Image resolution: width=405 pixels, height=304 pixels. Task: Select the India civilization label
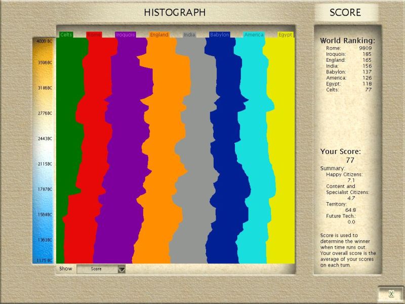point(189,35)
